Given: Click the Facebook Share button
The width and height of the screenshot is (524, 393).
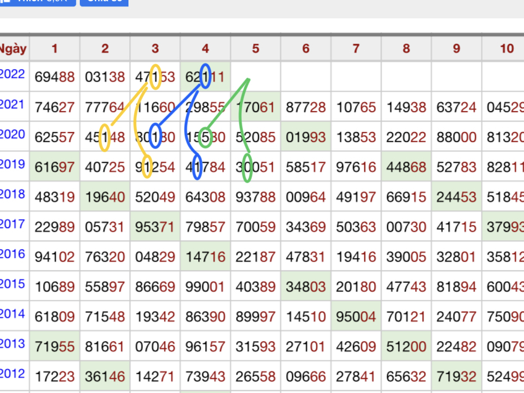Looking at the screenshot, I should coord(104,2).
